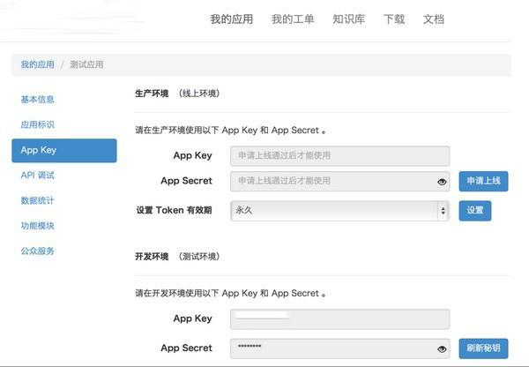The height and width of the screenshot is (367, 529).
Task: Select 基本信息 in the sidebar
Action: coord(37,99)
